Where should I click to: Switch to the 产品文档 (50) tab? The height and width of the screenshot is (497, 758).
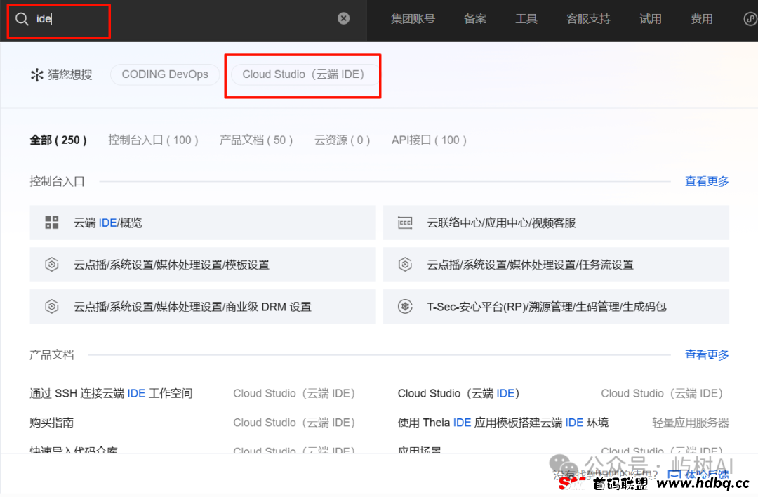(255, 140)
